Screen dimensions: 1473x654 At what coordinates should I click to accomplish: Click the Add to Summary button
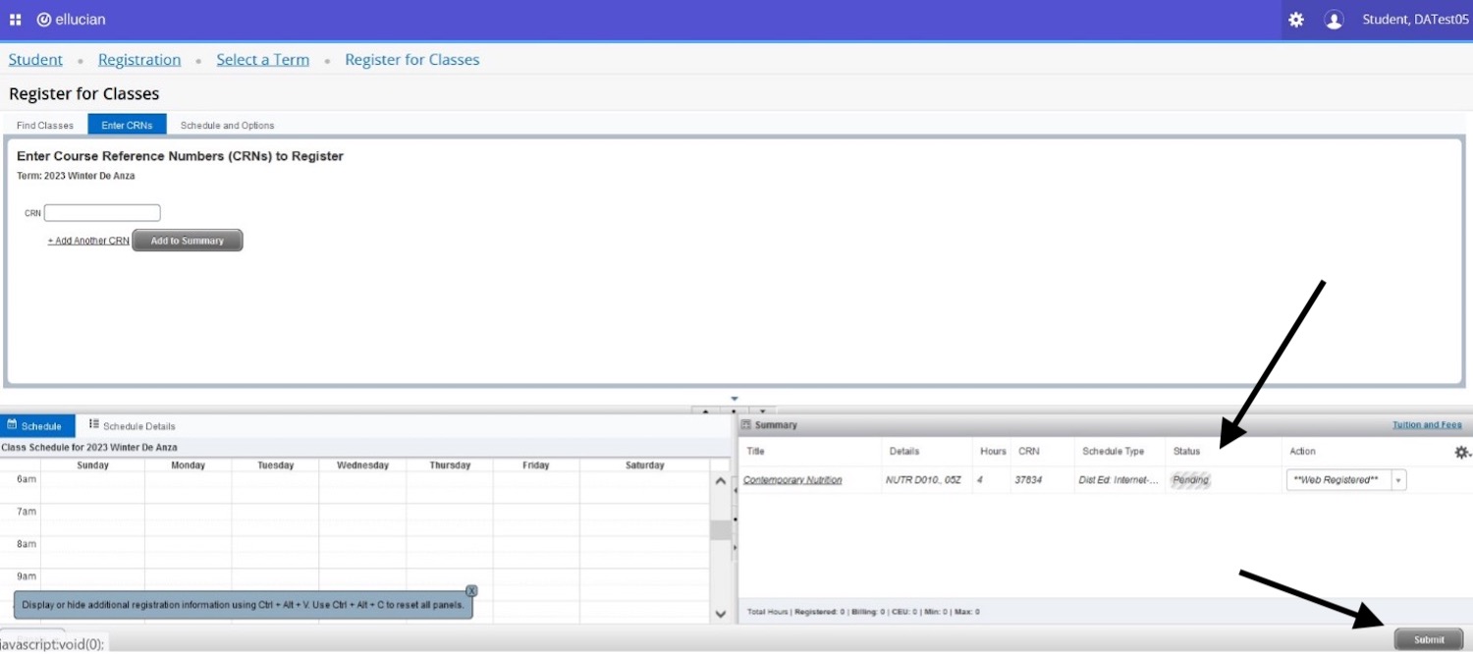(x=187, y=241)
